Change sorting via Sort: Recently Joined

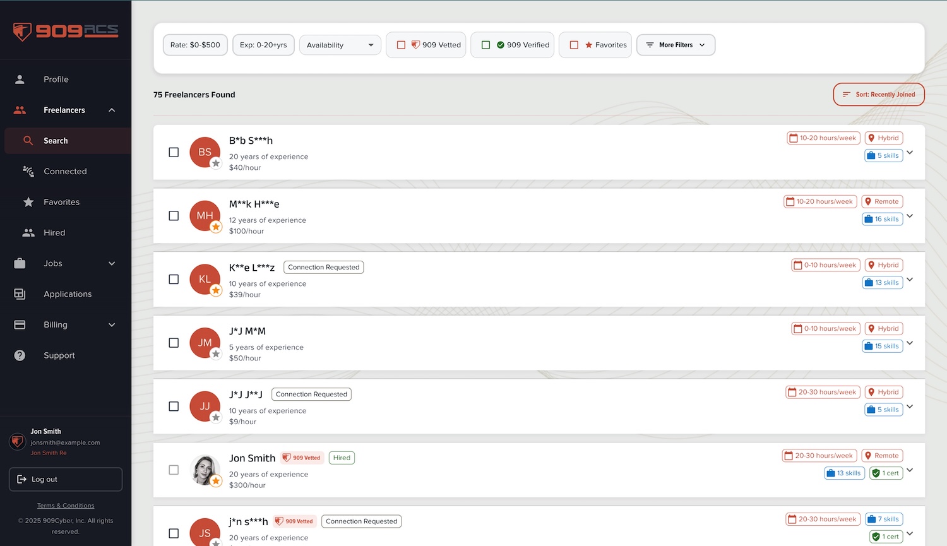878,94
